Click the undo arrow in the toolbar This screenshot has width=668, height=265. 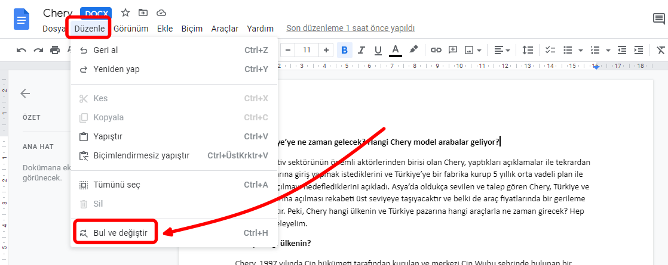[x=22, y=50]
